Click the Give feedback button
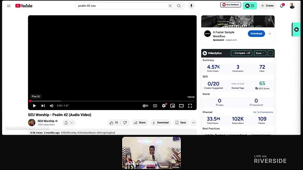The height and width of the screenshot is (170, 303). pos(231,5)
